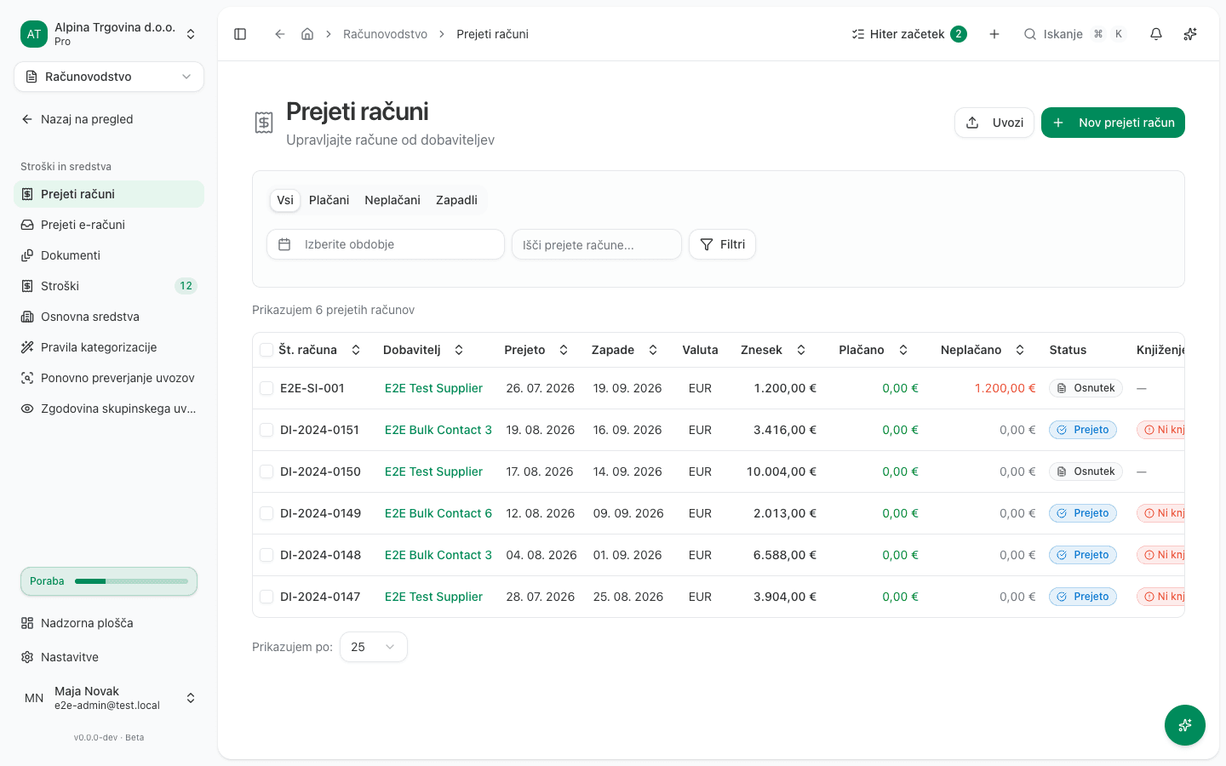Open Dokumenti in sidebar
Image resolution: width=1226 pixels, height=766 pixels.
109,255
